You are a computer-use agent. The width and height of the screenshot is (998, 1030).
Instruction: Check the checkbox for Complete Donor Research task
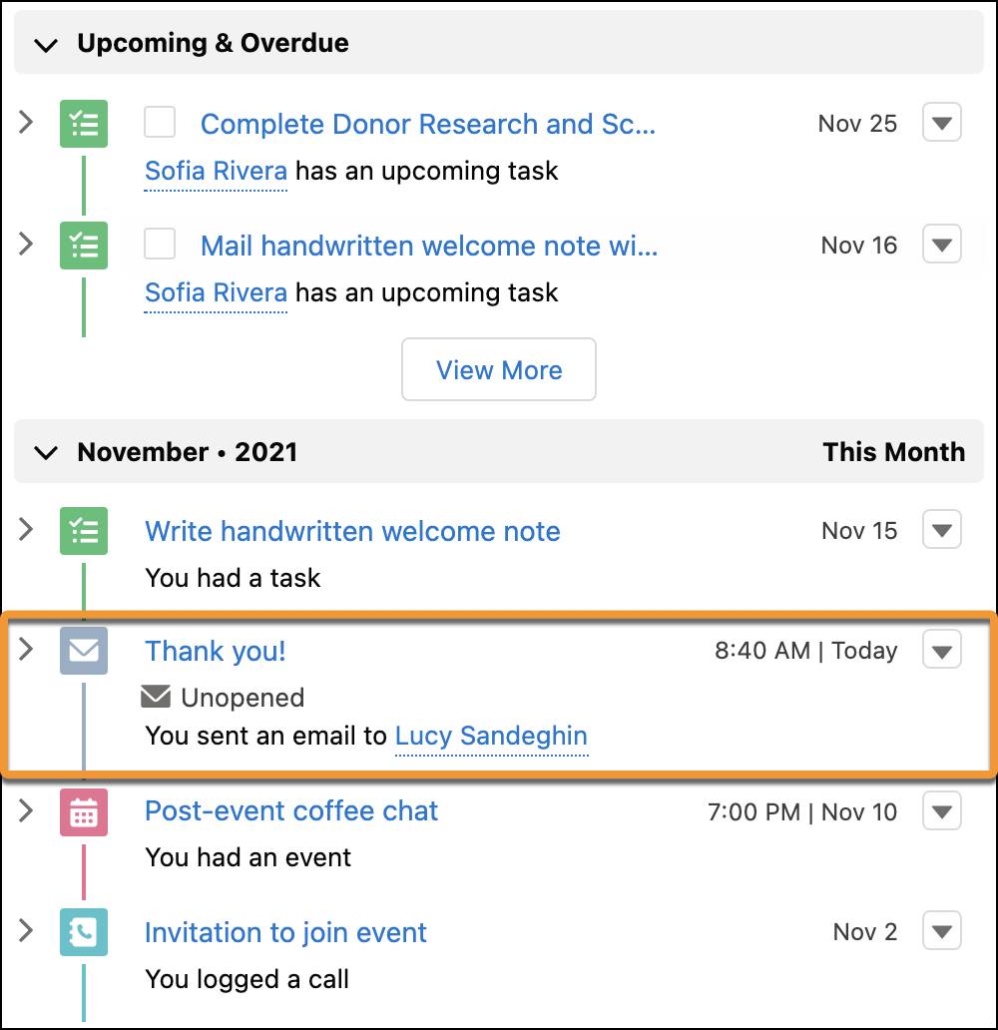pyautogui.click(x=159, y=123)
